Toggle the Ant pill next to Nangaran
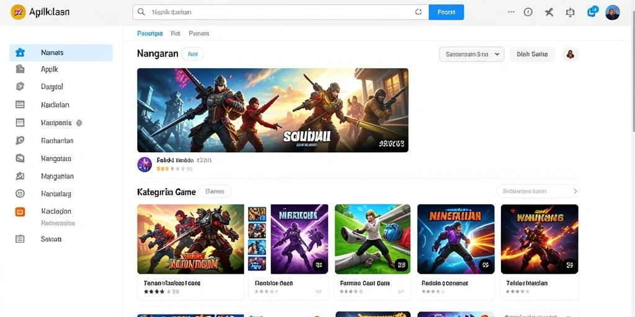This screenshot has height=317, width=635. pyautogui.click(x=193, y=54)
